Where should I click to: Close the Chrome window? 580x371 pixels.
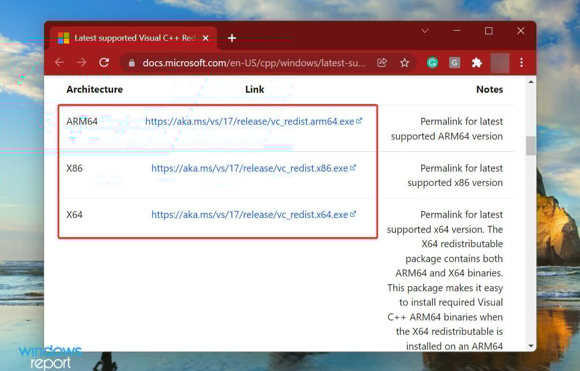(521, 31)
